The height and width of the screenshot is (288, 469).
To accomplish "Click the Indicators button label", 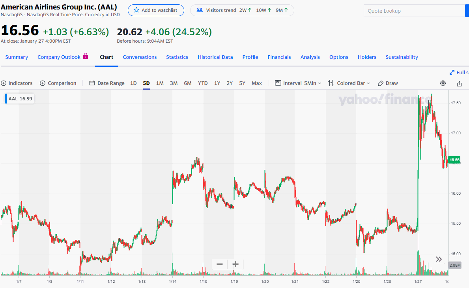I will pos(21,83).
